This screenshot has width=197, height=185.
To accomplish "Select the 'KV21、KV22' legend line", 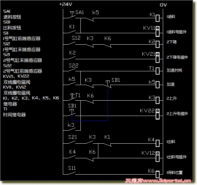I will (16, 76).
